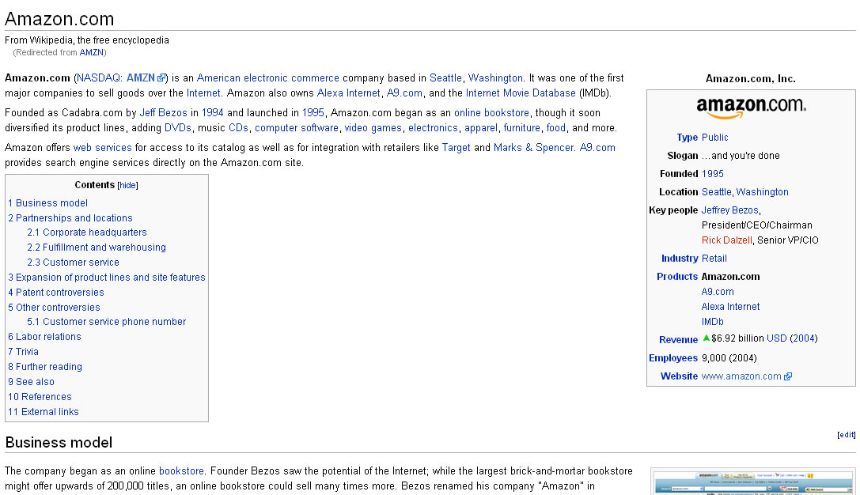
Task: Open the Type label link
Action: tap(688, 138)
